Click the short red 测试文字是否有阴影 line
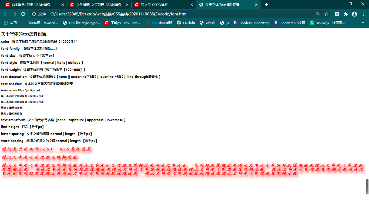Image resolution: width=369 pixels, height=207 pixels. click(39, 157)
